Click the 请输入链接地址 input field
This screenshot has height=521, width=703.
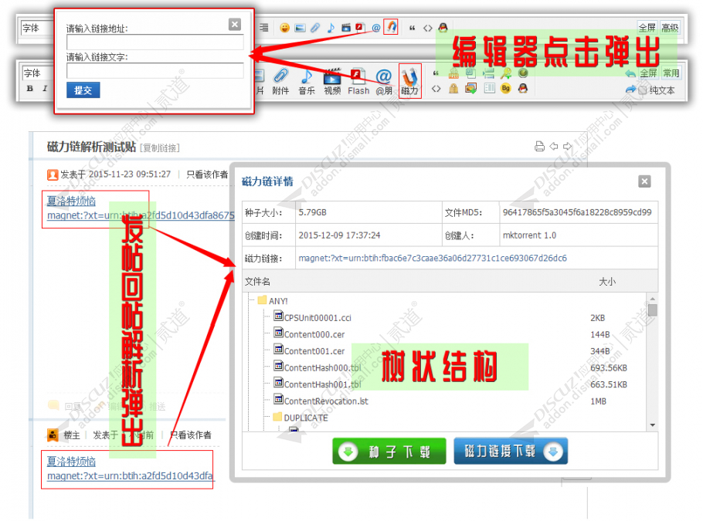[x=155, y=42]
